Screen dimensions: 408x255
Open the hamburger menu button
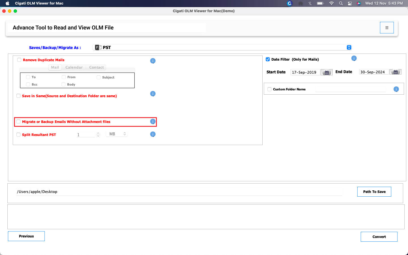(x=387, y=28)
